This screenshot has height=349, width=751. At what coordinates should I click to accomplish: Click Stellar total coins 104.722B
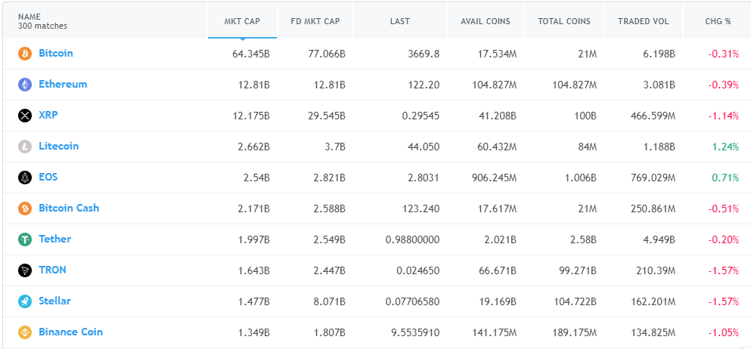pyautogui.click(x=574, y=301)
